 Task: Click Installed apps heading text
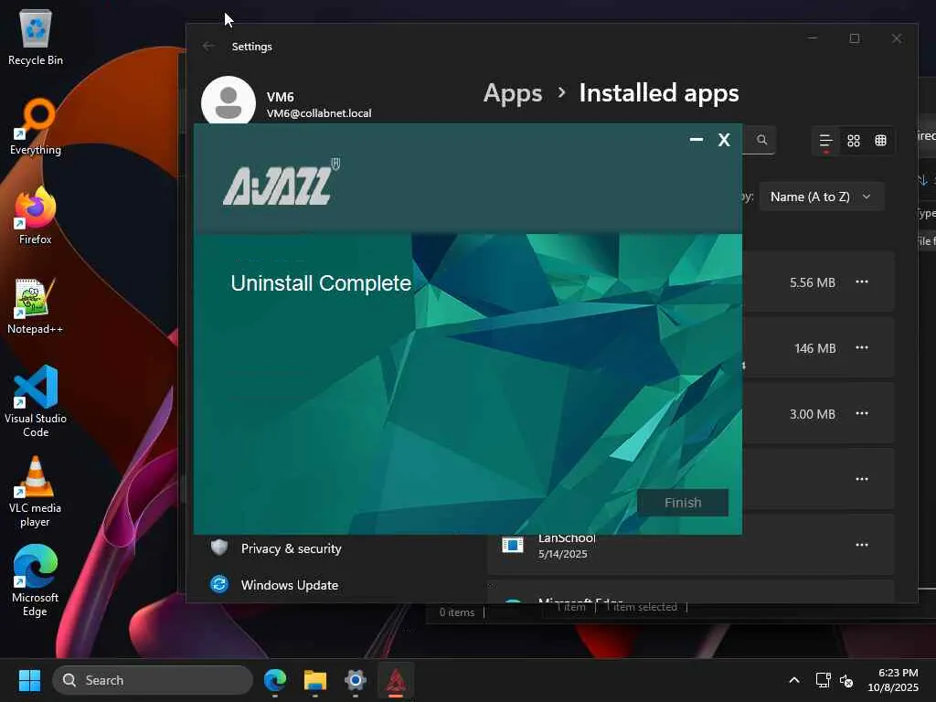point(659,93)
